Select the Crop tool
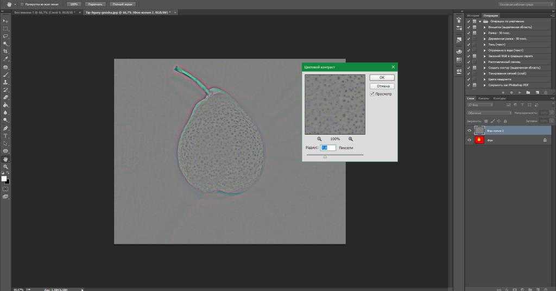 pos(5,51)
